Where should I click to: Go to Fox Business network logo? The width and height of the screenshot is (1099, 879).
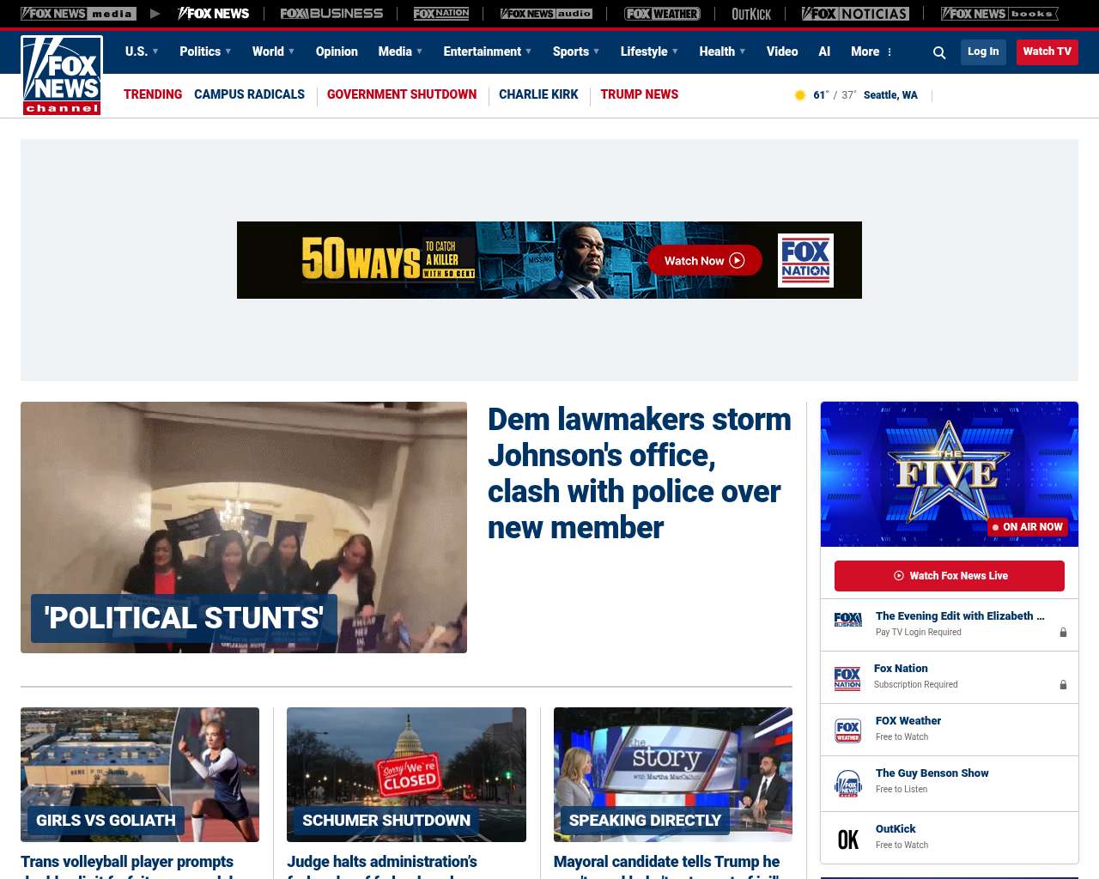(x=331, y=14)
